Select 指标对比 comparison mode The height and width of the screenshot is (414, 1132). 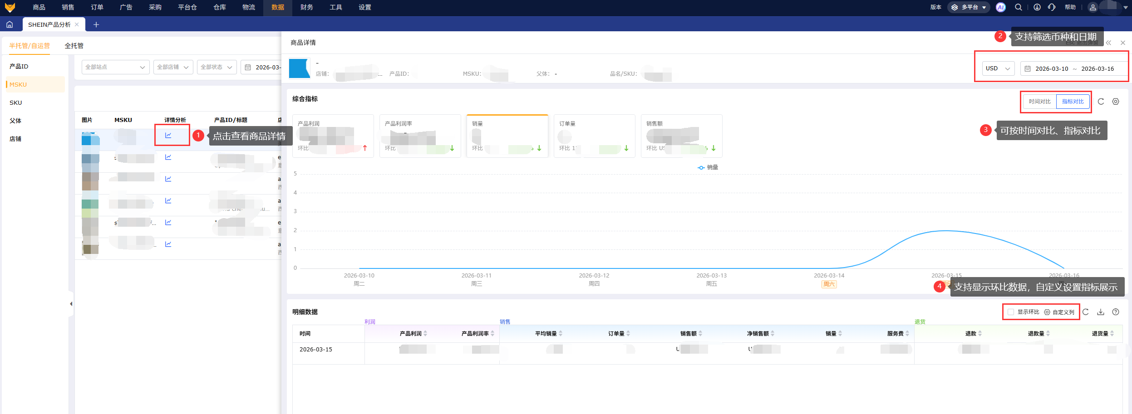click(x=1073, y=102)
